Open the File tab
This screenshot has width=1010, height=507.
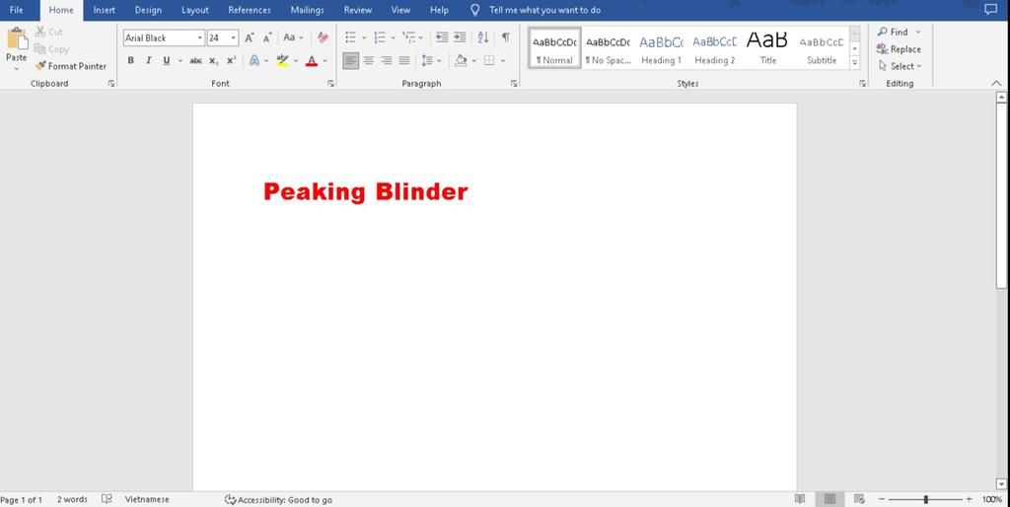point(16,10)
